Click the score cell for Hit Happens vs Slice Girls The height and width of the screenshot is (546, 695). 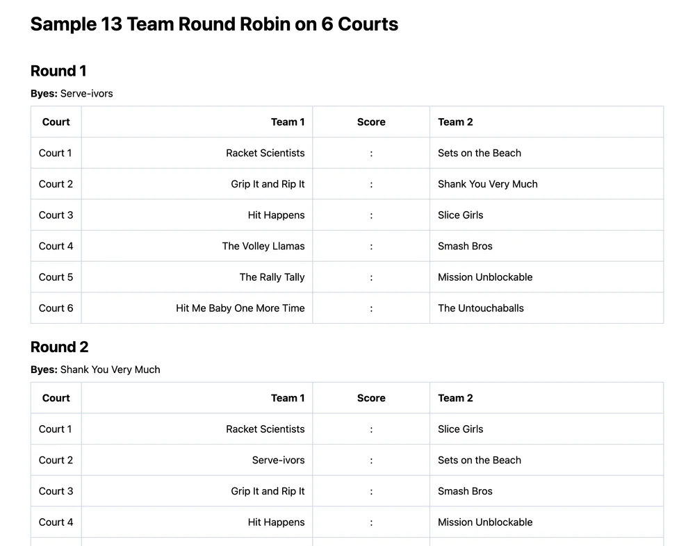371,215
